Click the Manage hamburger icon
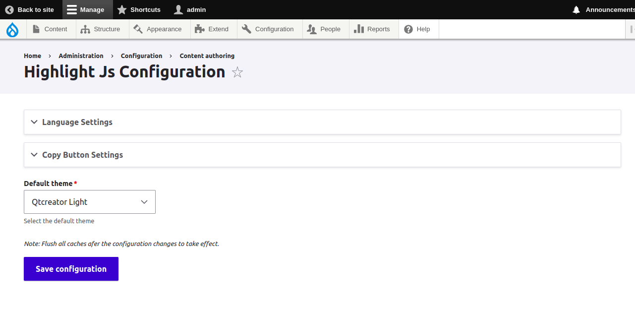 point(72,9)
